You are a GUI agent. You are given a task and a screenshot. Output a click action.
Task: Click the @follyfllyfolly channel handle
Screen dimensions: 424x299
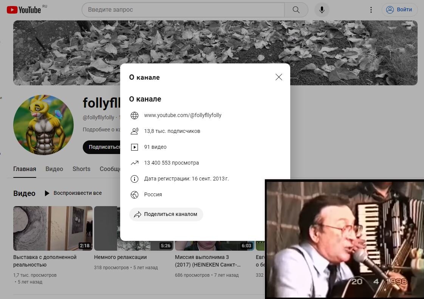(x=98, y=117)
